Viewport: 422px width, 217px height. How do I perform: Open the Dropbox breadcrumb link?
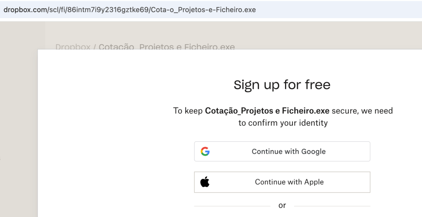[x=73, y=47]
